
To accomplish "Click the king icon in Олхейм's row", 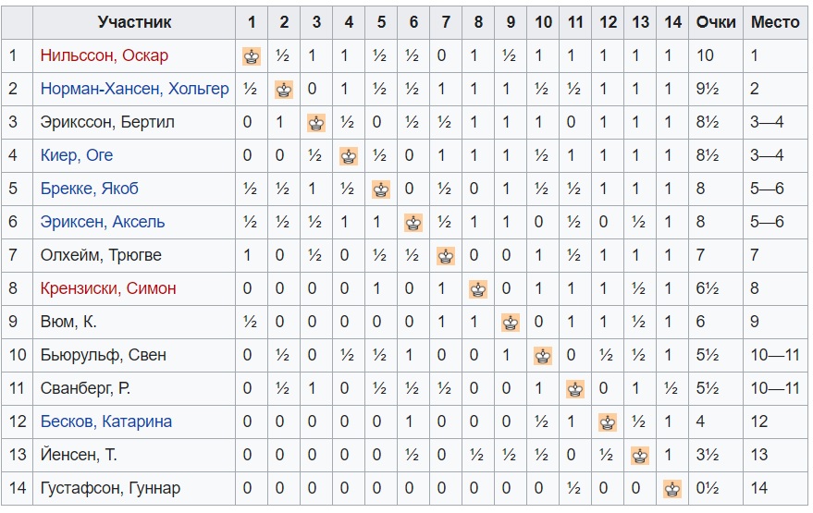I will [446, 256].
